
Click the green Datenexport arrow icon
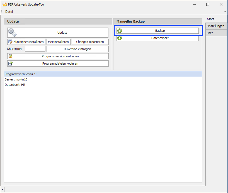point(120,38)
